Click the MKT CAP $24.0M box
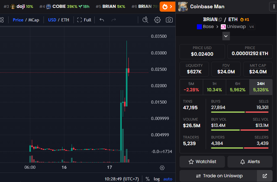This screenshot has height=182, width=277. (258, 69)
